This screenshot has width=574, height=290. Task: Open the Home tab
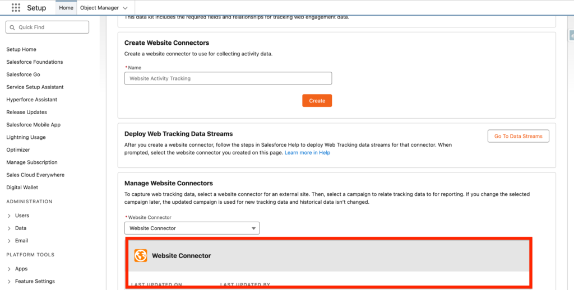[x=66, y=8]
